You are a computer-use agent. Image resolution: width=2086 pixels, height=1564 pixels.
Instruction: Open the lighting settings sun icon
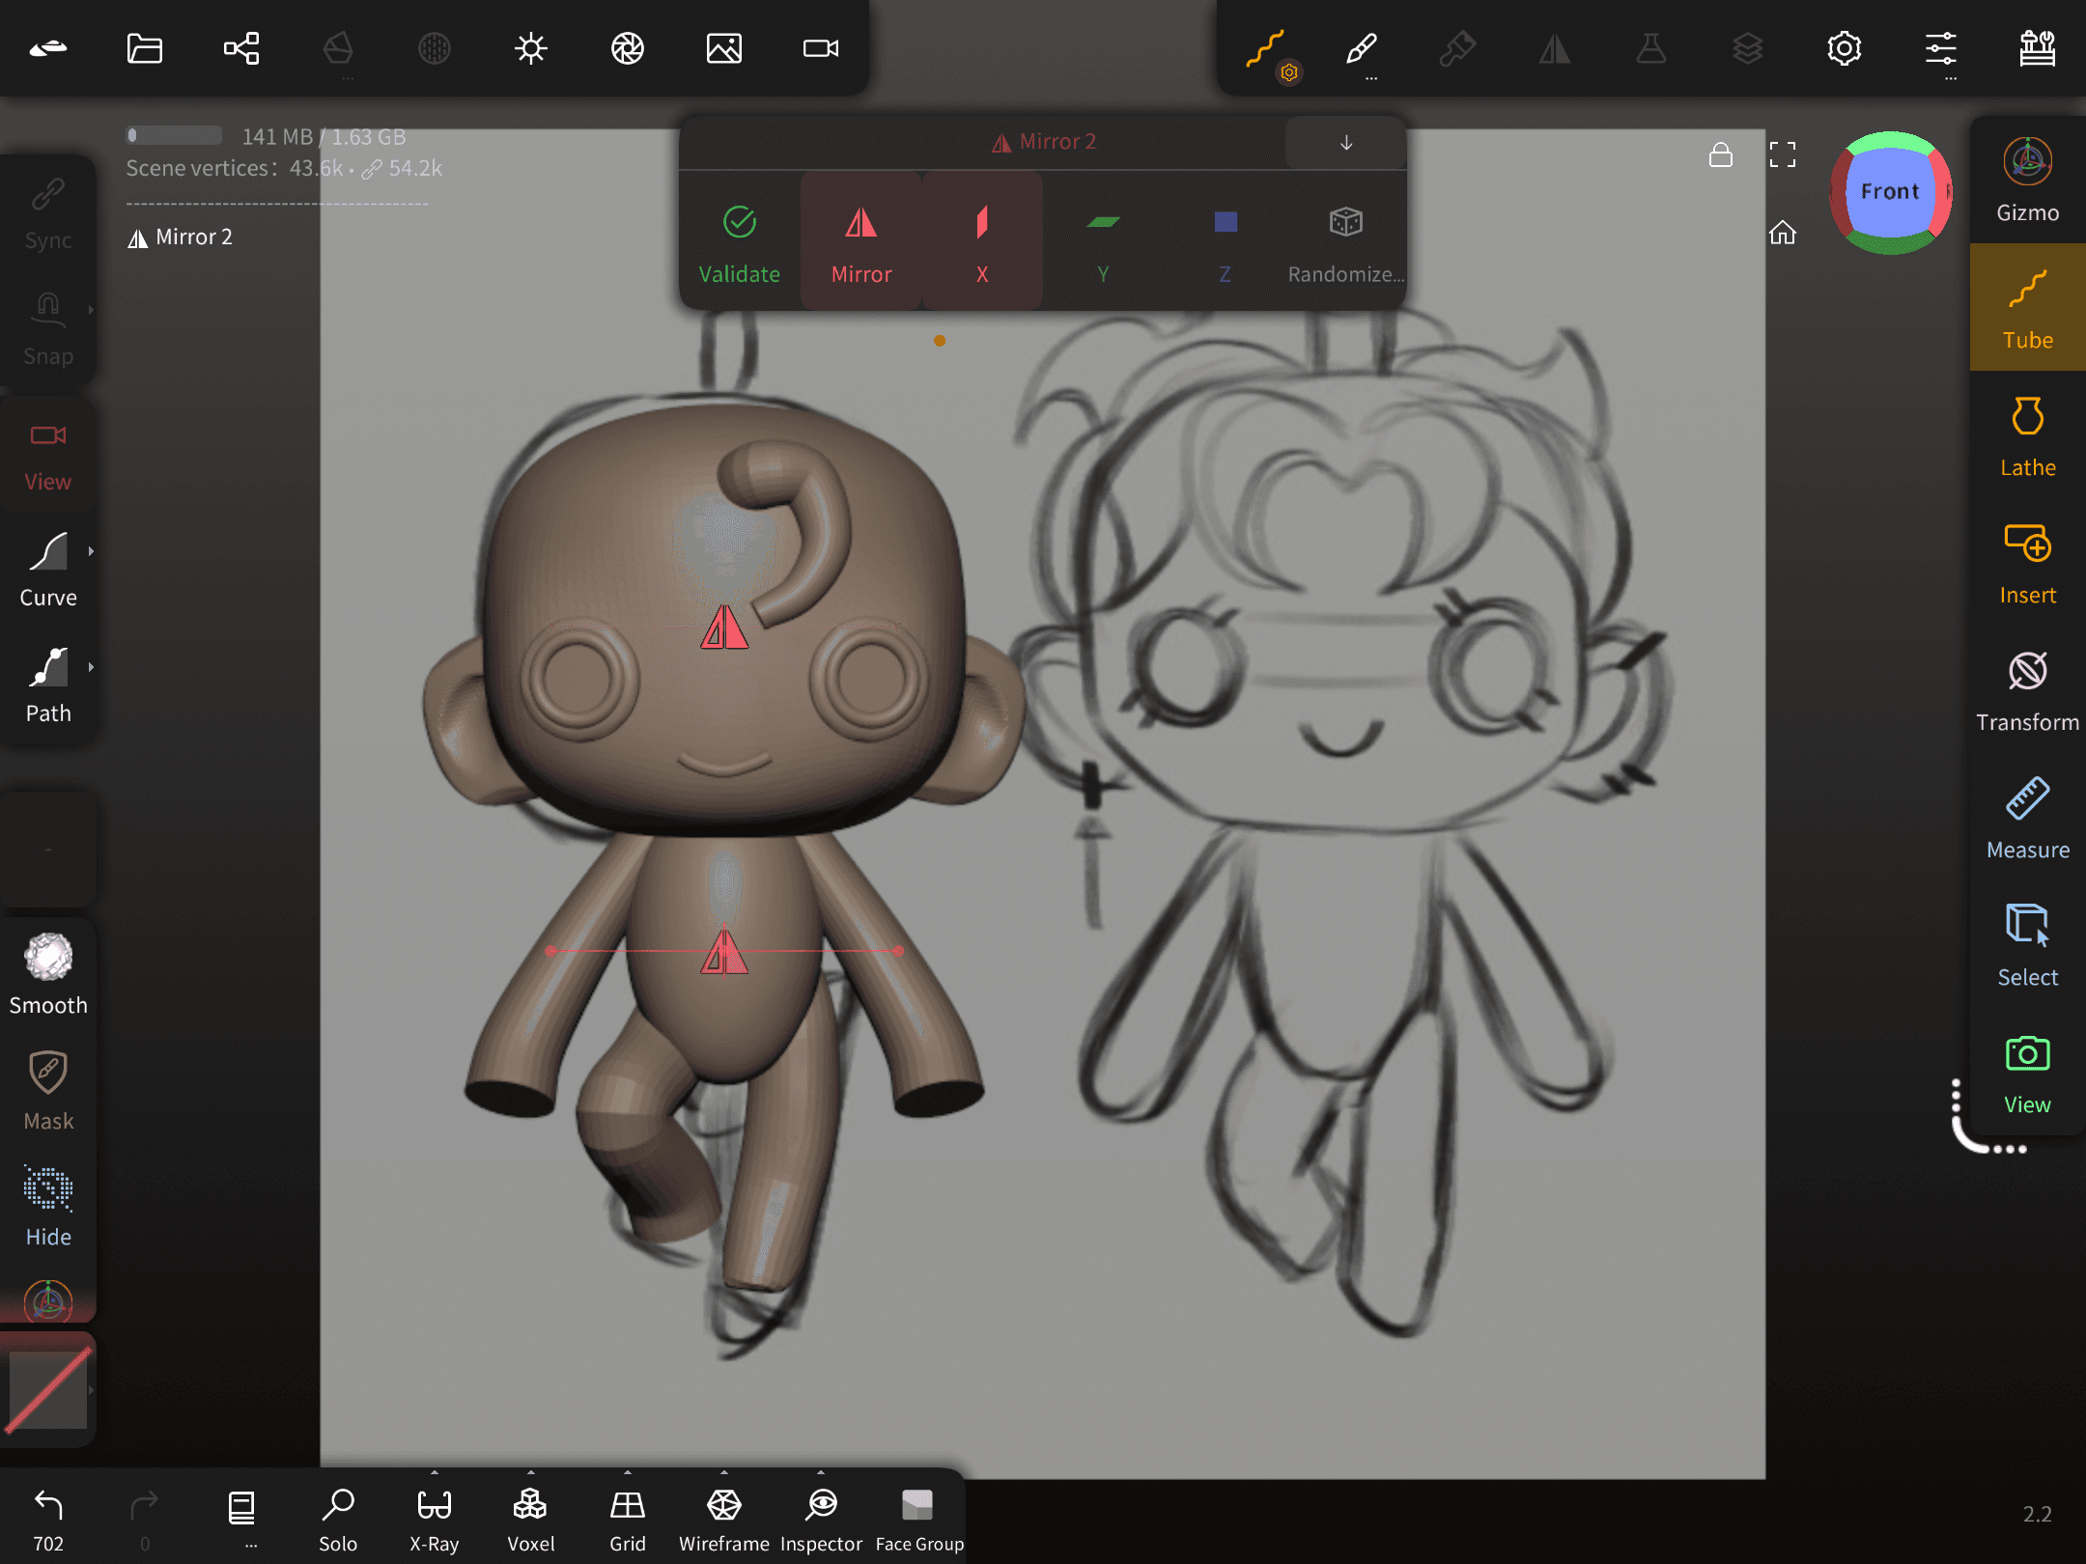pyautogui.click(x=531, y=48)
